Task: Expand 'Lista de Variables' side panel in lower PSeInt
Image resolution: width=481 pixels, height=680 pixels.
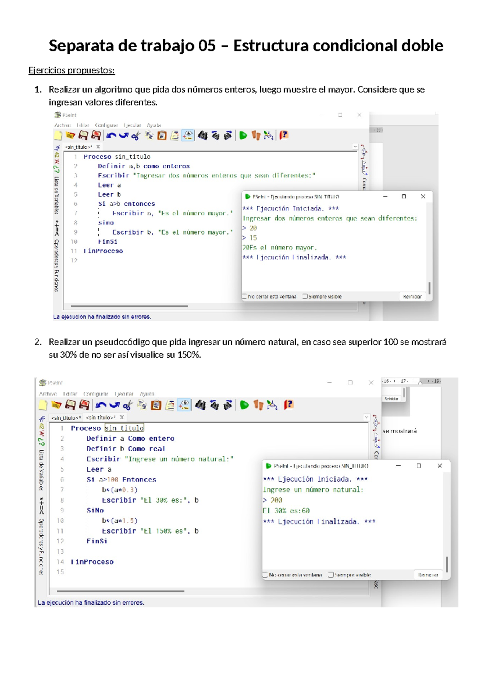Action: coord(41,469)
